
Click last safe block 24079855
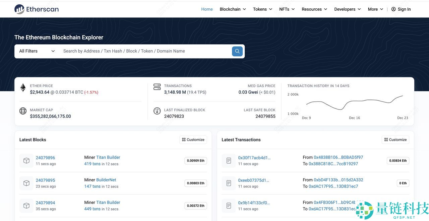coord(265,116)
